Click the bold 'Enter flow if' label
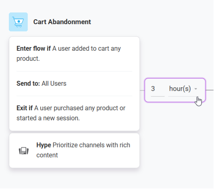 (x=34, y=49)
